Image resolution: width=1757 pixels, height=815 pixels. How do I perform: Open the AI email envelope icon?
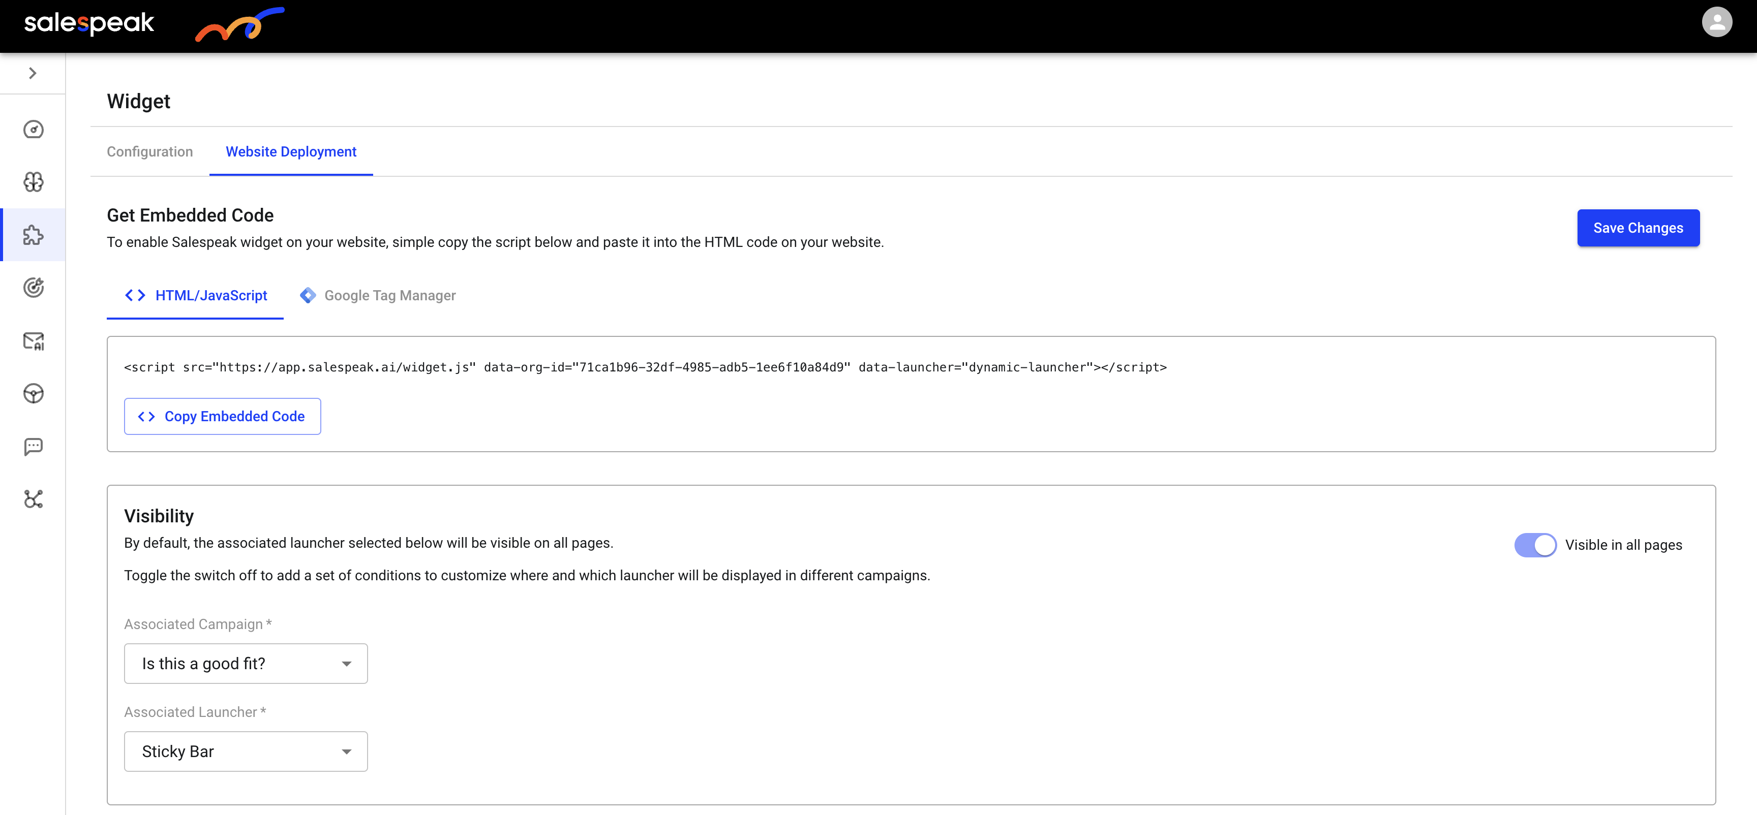(x=34, y=341)
